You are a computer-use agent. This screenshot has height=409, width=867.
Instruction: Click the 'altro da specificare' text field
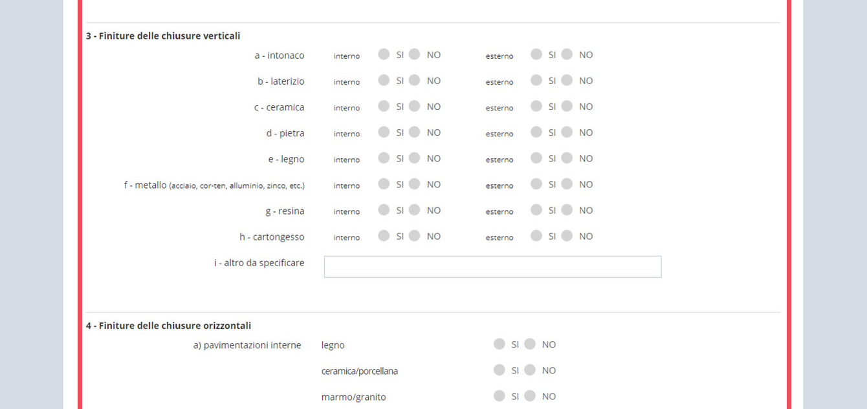click(492, 267)
